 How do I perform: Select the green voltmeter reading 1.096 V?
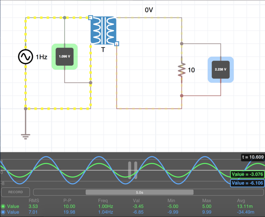tap(64, 57)
